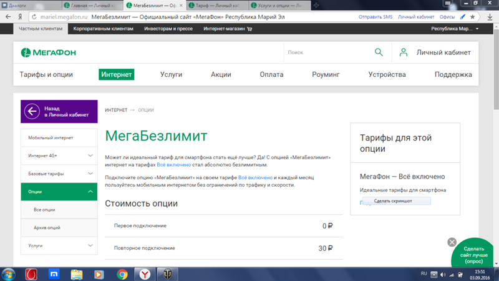Click the Поиск search field
This screenshot has width=499, height=281.
coord(328,52)
